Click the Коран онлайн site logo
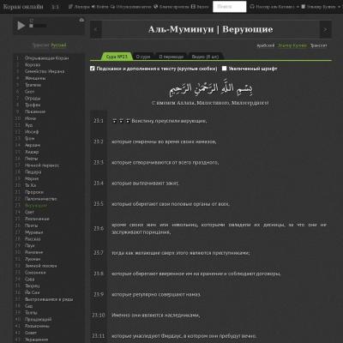 (x=23, y=6)
